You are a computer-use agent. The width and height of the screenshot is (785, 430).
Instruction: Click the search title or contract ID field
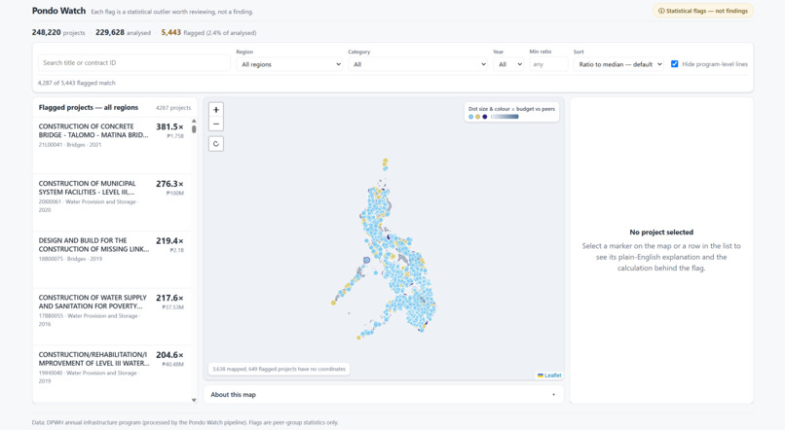[x=133, y=63]
